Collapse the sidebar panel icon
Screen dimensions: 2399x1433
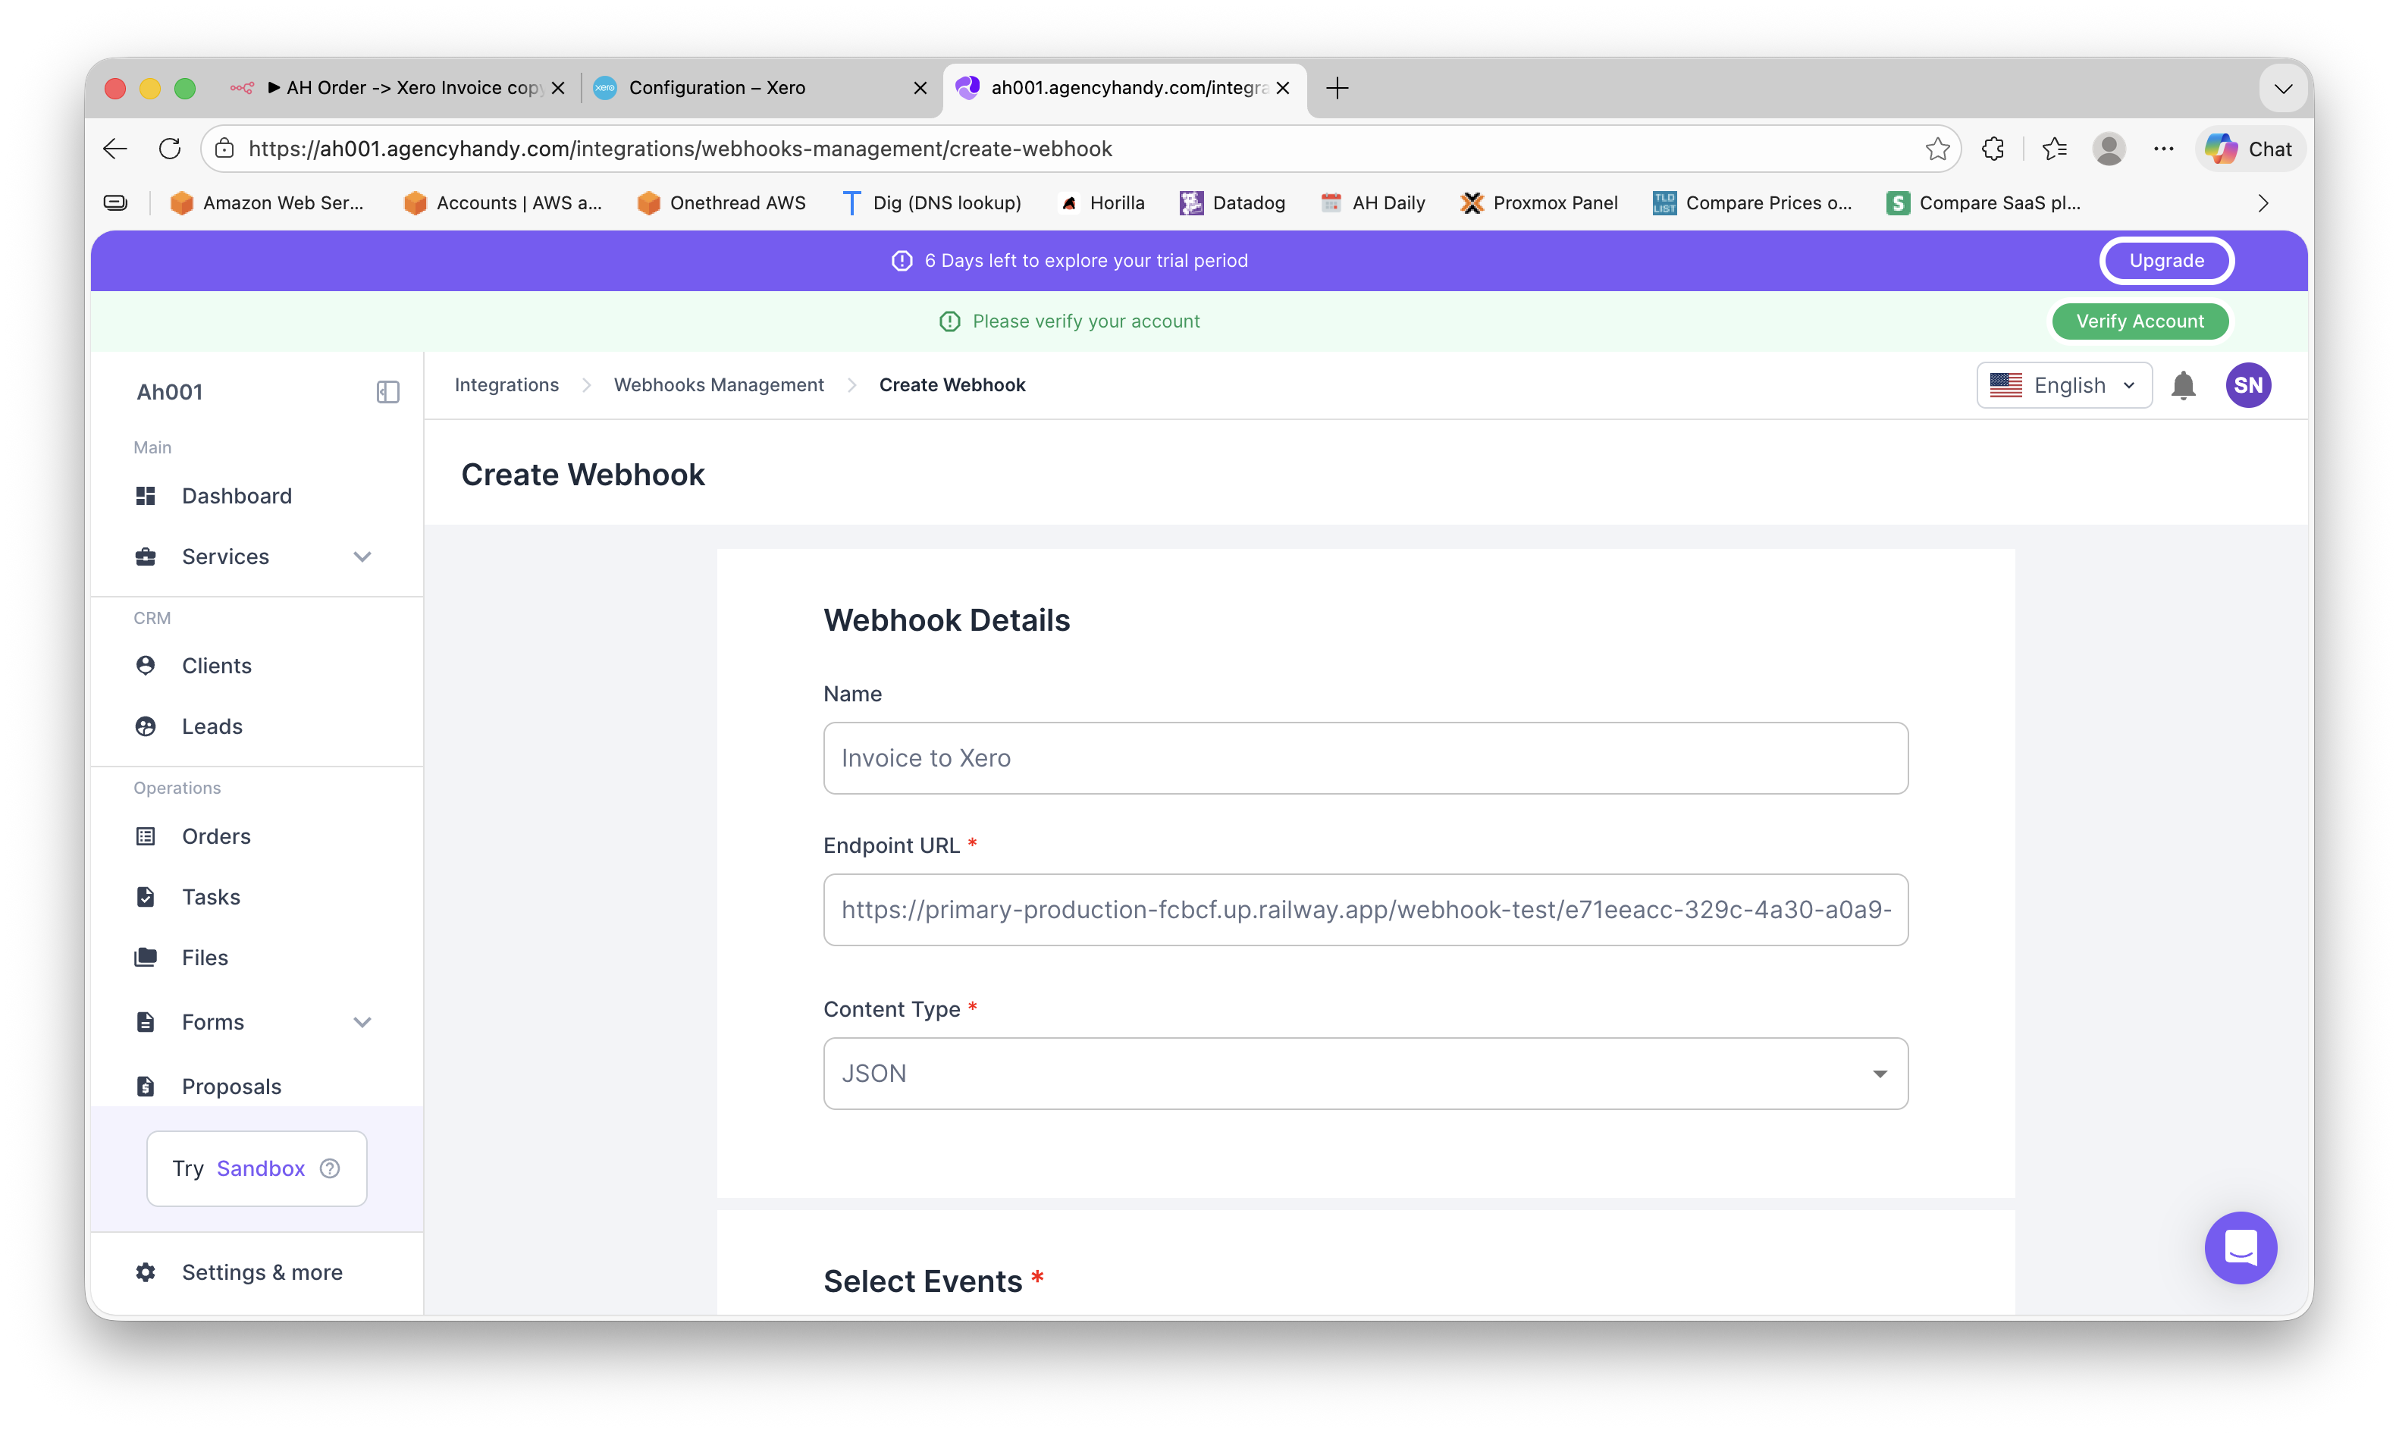pos(387,392)
